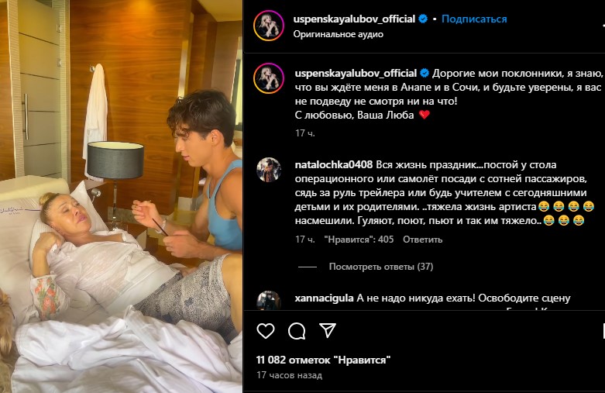Open comments via speech bubble icon
This screenshot has height=393, width=605.
pos(297,331)
